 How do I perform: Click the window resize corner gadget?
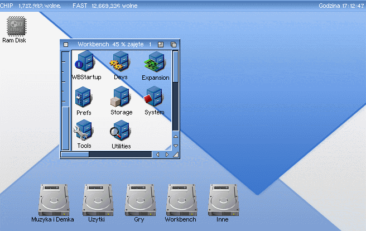pyautogui.click(x=176, y=155)
